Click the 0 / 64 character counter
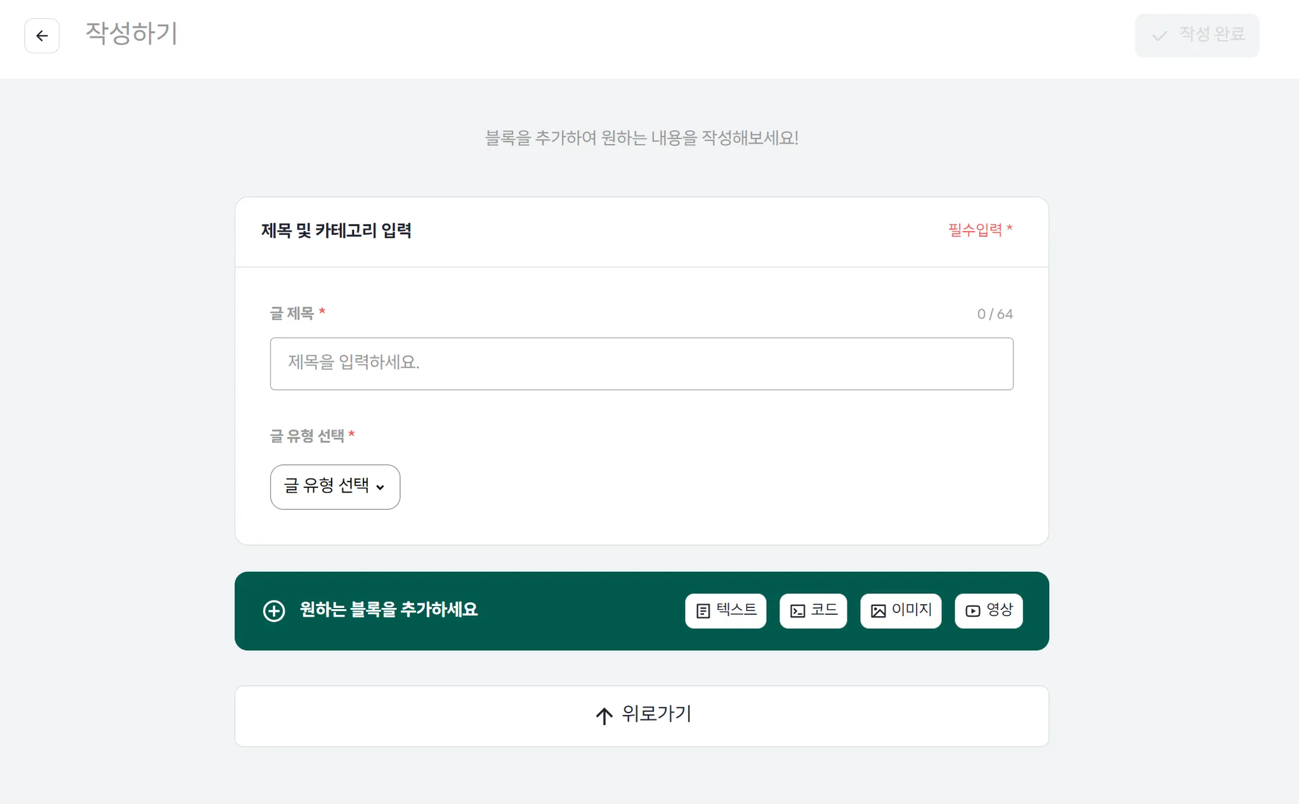Screen dimensions: 1299x804 coord(995,314)
